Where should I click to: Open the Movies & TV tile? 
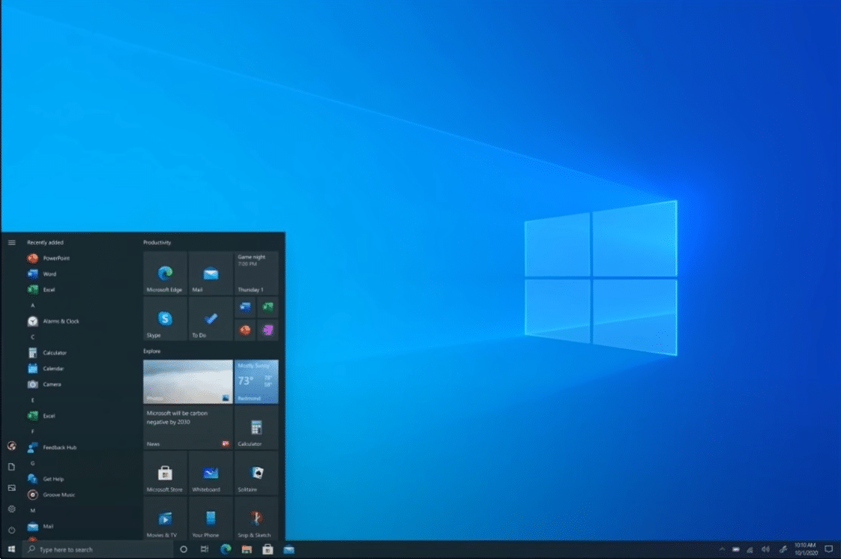[x=165, y=519]
